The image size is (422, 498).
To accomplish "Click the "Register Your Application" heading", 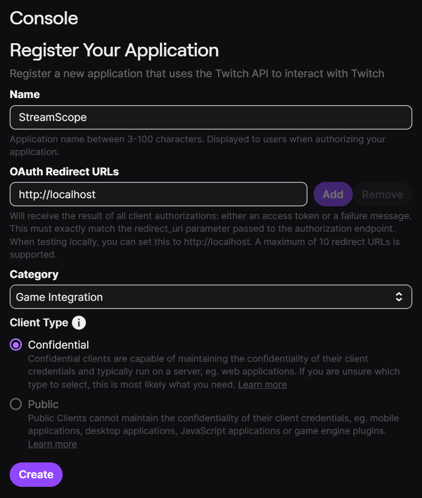I will [114, 50].
